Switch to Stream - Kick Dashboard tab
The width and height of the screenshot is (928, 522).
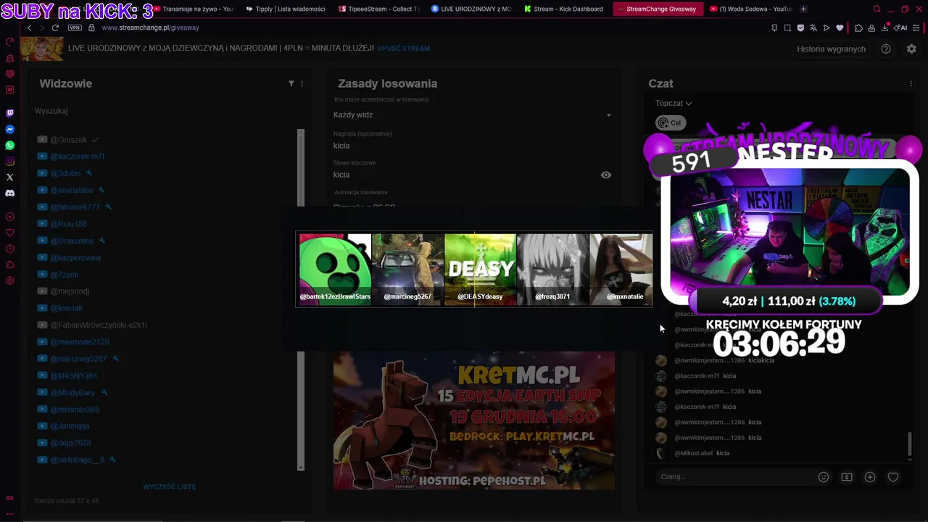563,9
